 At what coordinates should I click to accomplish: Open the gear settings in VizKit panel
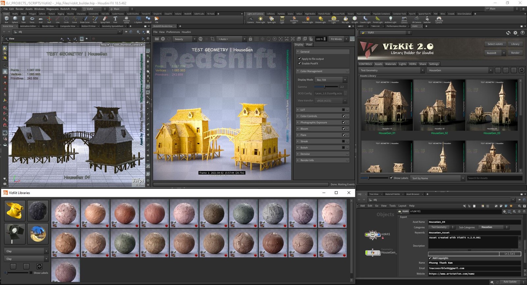[515, 33]
